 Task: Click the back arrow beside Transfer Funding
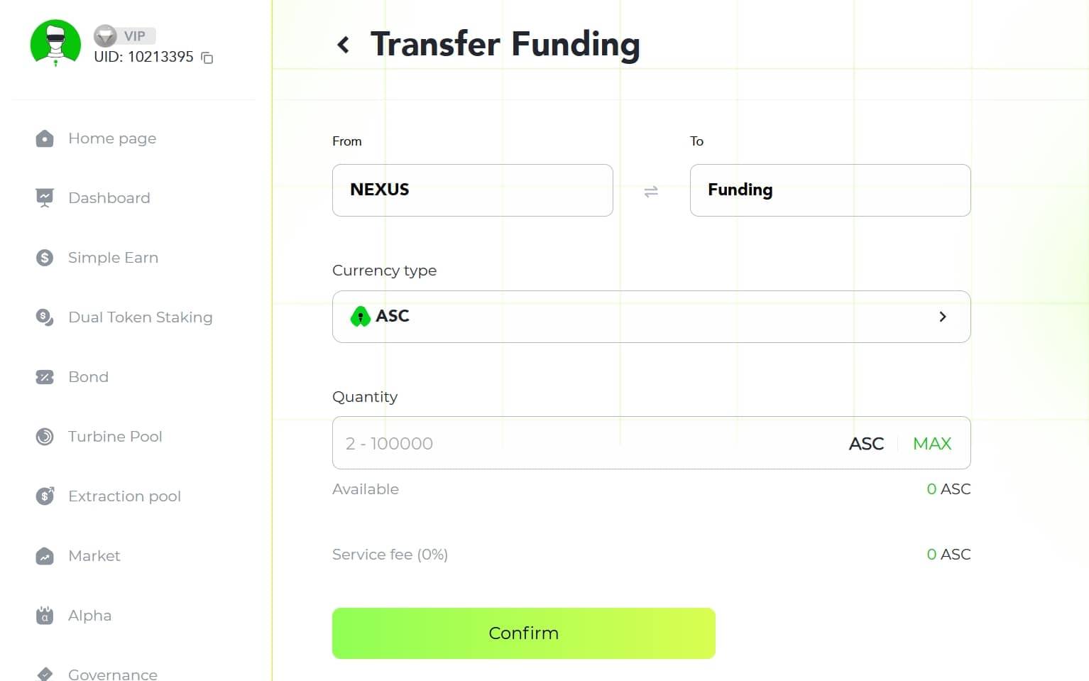coord(344,45)
